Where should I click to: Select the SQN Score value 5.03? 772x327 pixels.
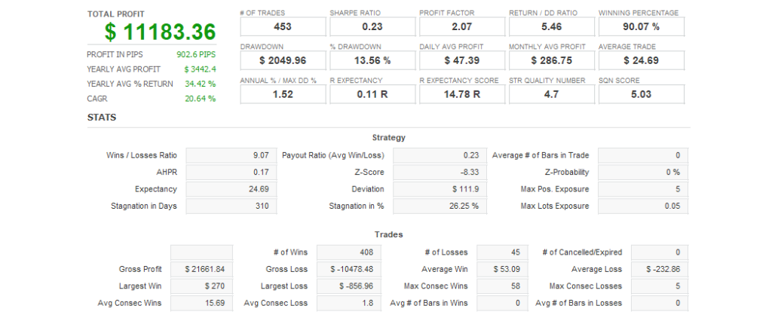pyautogui.click(x=642, y=94)
